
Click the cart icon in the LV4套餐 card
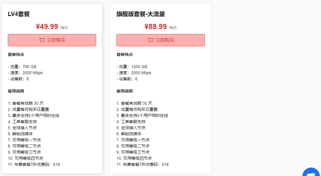tap(42, 40)
